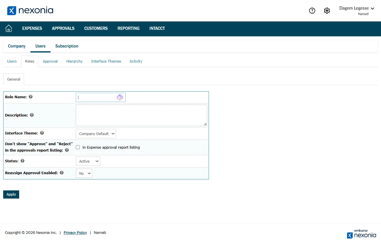381x242 pixels.
Task: Open the help question mark icon in header
Action: point(312,11)
